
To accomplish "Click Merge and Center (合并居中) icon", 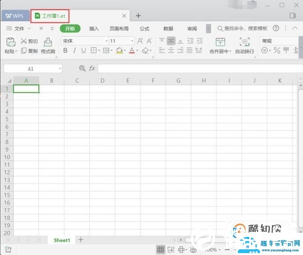I will [220, 42].
